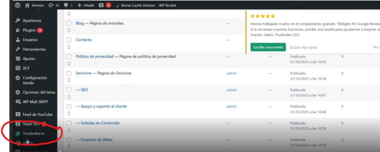The width and height of the screenshot is (380, 152).
Task: Open the Apariencia menu
Action: 32,20
